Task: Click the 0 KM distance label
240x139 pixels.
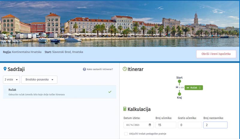Action: click(181, 88)
